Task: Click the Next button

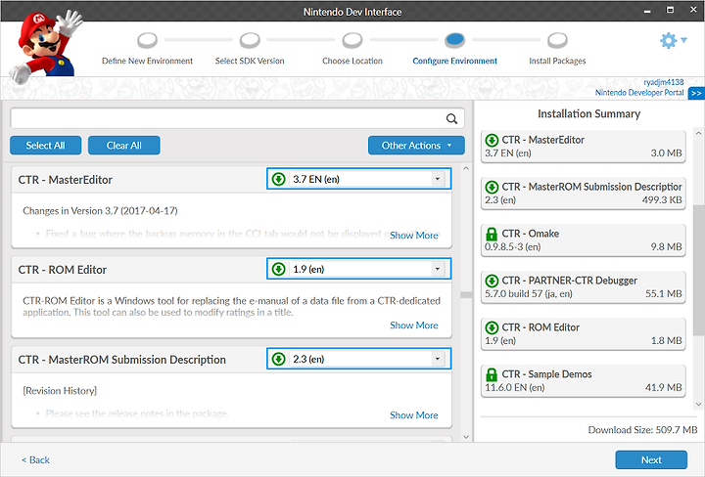Action: (651, 459)
